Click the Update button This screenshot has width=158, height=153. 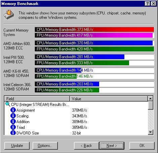17,146
